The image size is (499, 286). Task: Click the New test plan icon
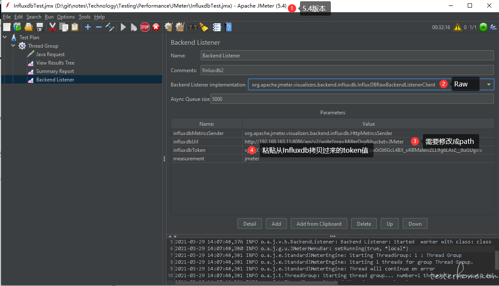(x=7, y=27)
